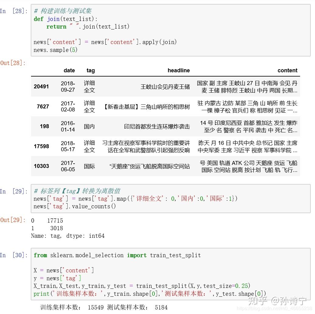The width and height of the screenshot is (315, 314).
Task: Click the 国际 tag cell of row 10303
Action: 89,166
